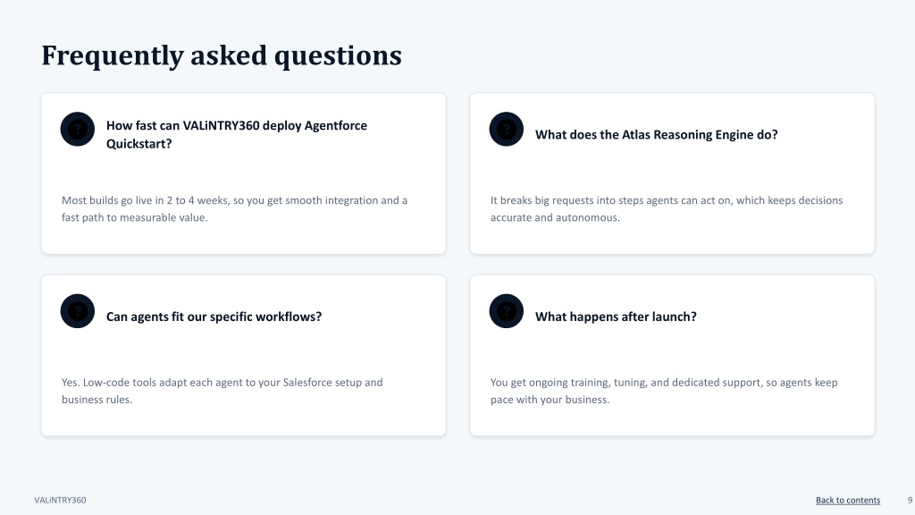Viewport: 915px width, 515px height.
Task: Click question icon beside Agentforce Quickstart question
Action: click(78, 129)
